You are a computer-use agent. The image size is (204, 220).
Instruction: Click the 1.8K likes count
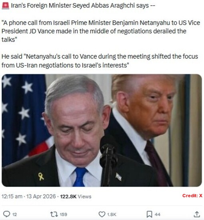[112, 214]
